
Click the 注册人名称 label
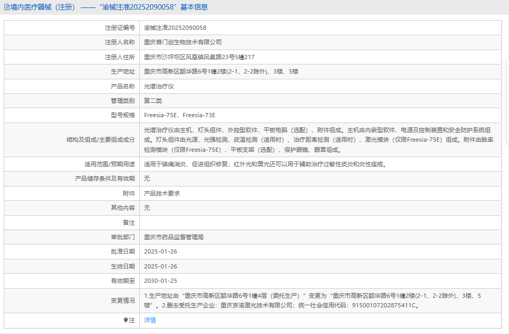tap(120, 42)
